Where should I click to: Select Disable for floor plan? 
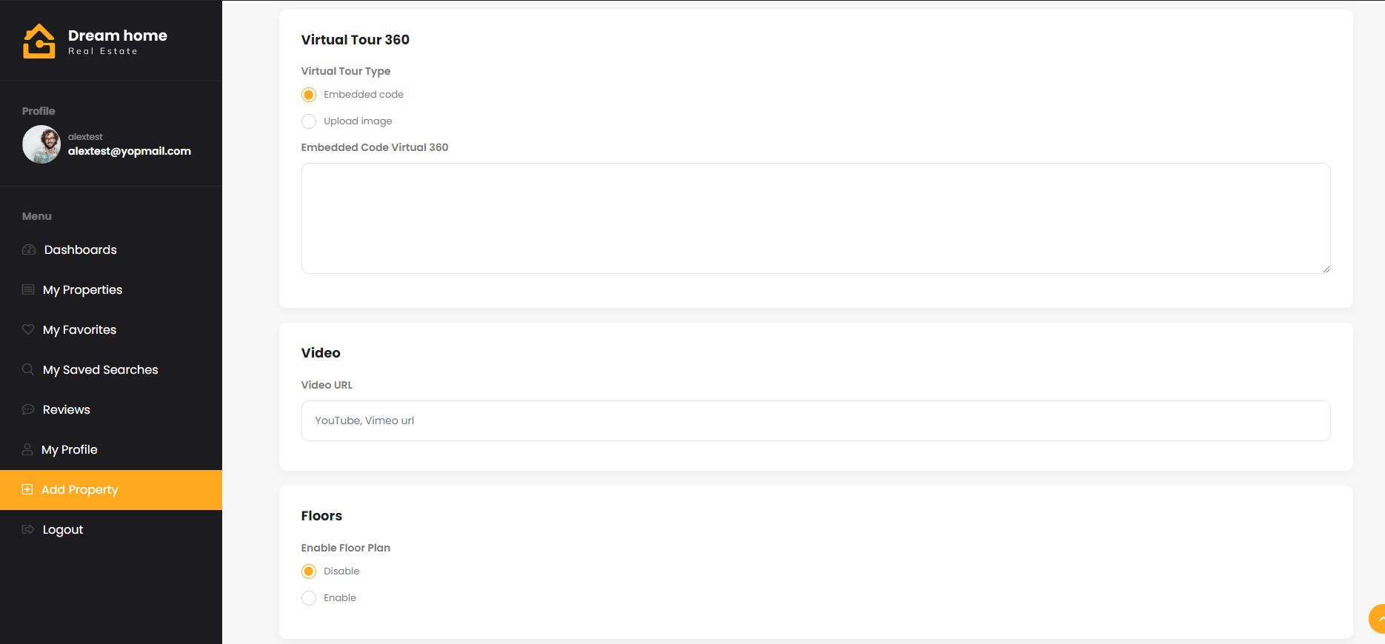point(309,571)
